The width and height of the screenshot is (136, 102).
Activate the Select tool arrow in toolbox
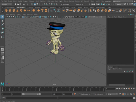2,17
